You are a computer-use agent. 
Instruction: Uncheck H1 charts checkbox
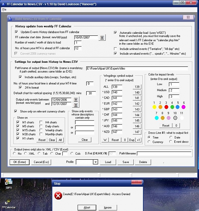[18, 138]
